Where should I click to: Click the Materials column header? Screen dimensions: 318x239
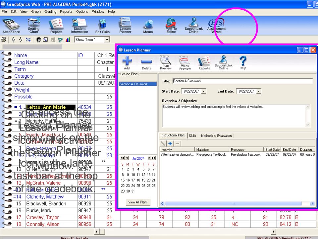point(212,150)
